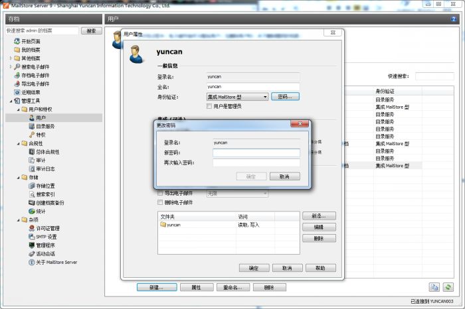Click 确定 in the 更改密码 dialog

(x=251, y=176)
